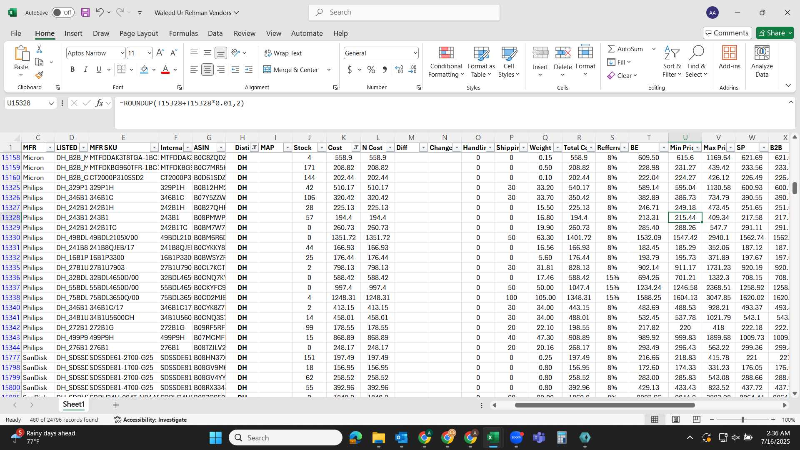Viewport: 800px width, 450px height.
Task: Toggle Bold formatting
Action: point(72,70)
